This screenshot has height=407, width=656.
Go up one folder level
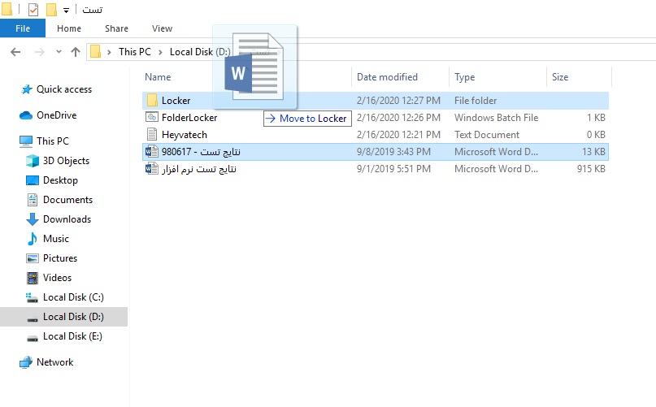click(x=76, y=52)
